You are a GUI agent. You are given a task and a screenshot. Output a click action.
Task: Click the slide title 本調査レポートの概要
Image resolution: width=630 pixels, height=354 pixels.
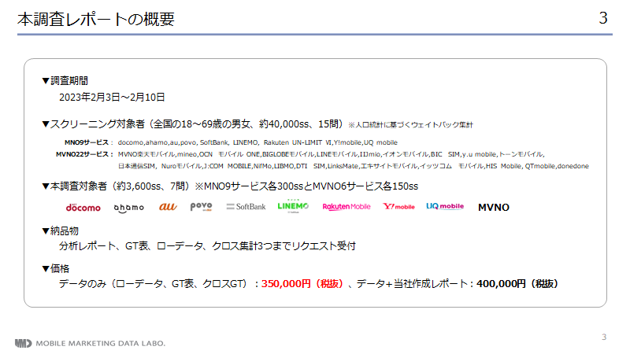click(96, 19)
